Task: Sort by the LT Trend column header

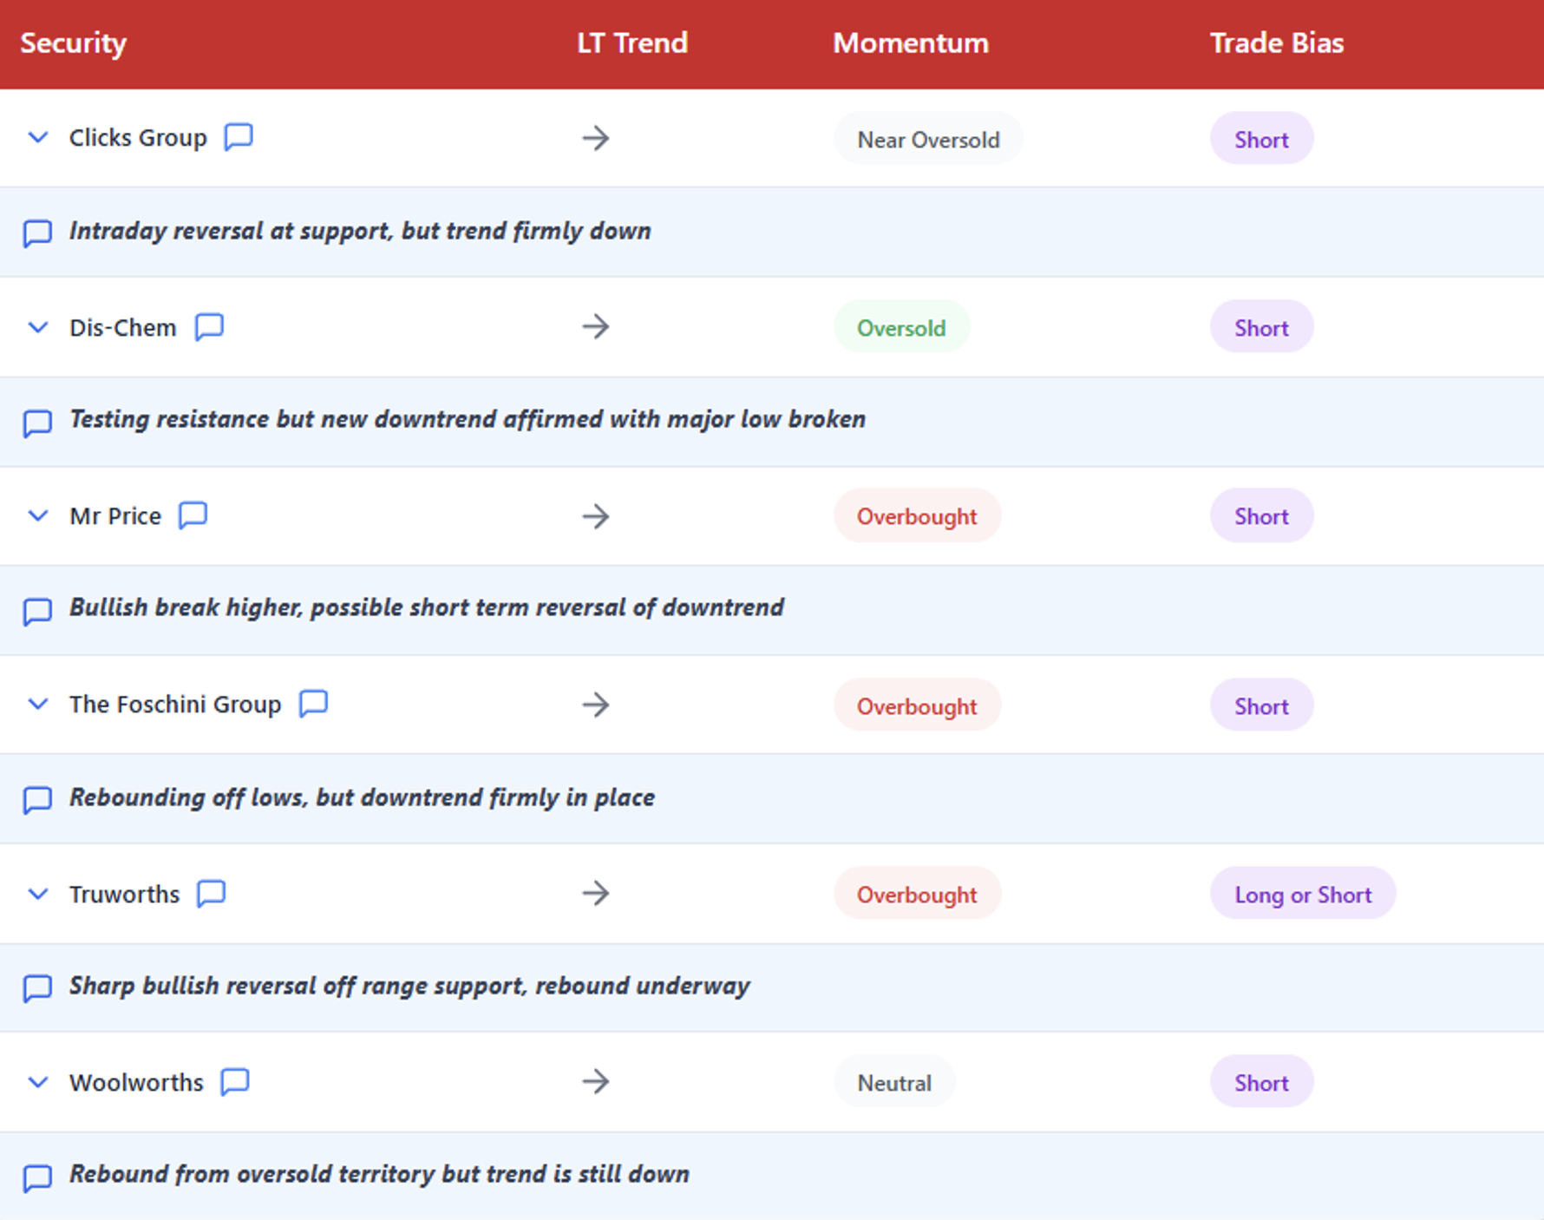Action: [632, 43]
